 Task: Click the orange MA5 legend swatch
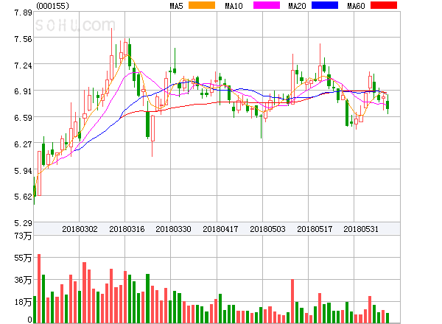click(x=202, y=5)
